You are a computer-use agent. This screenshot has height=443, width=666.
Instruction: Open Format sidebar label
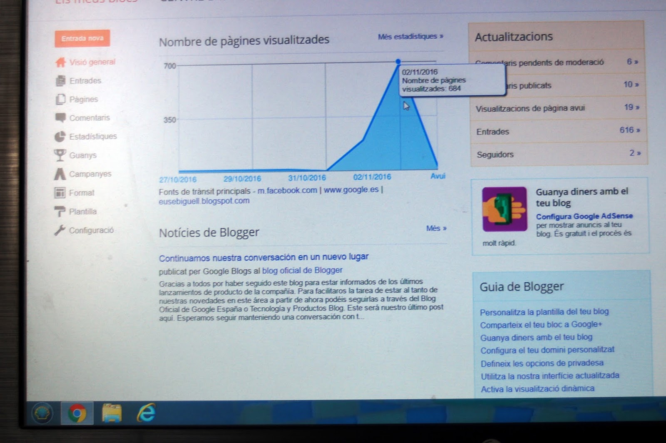[82, 193]
